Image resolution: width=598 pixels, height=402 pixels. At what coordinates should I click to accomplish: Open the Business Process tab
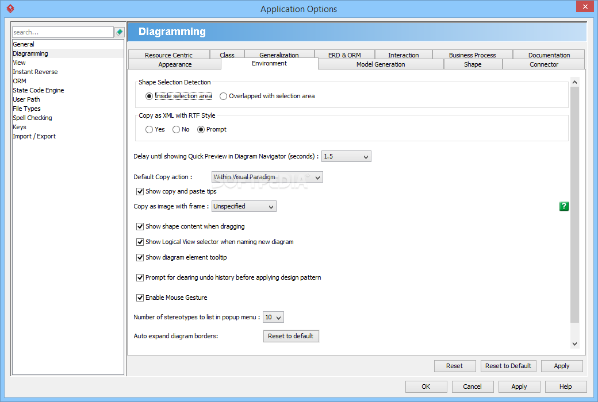click(x=473, y=55)
